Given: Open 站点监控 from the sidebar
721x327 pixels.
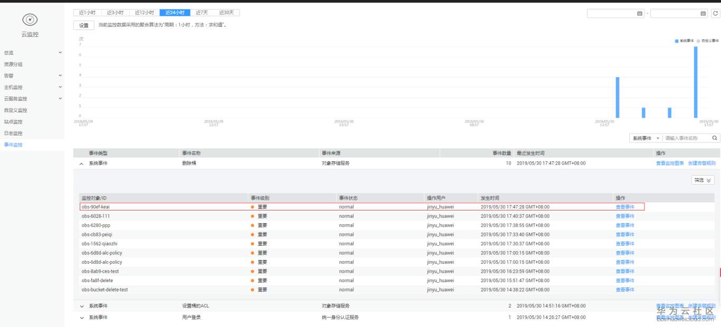Looking at the screenshot, I should 13,122.
